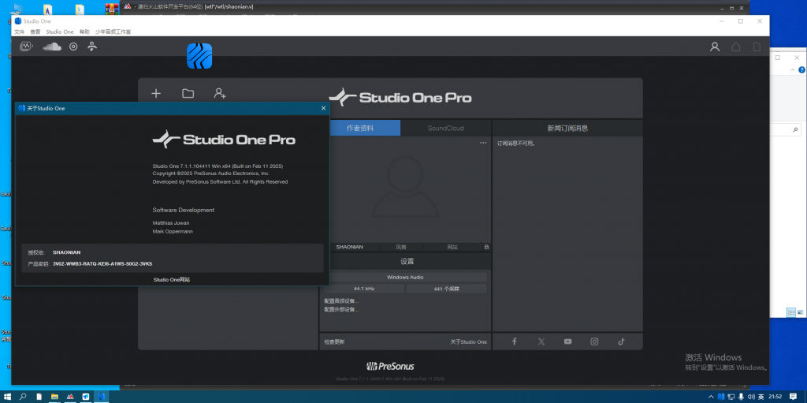Switch to the SoundCloud tab
The height and width of the screenshot is (403, 807).
(x=445, y=128)
